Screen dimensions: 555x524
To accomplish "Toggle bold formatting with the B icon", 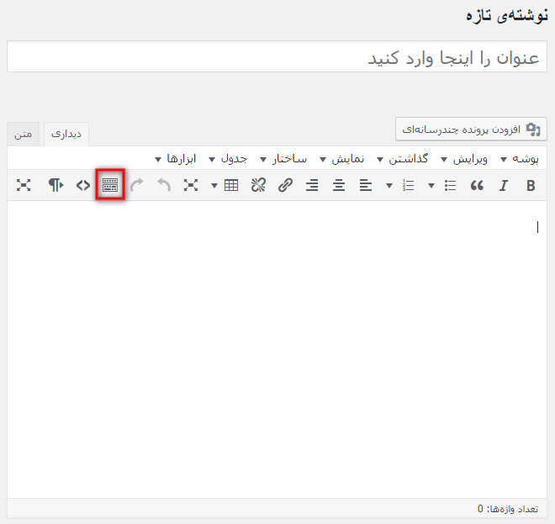I will coord(531,186).
